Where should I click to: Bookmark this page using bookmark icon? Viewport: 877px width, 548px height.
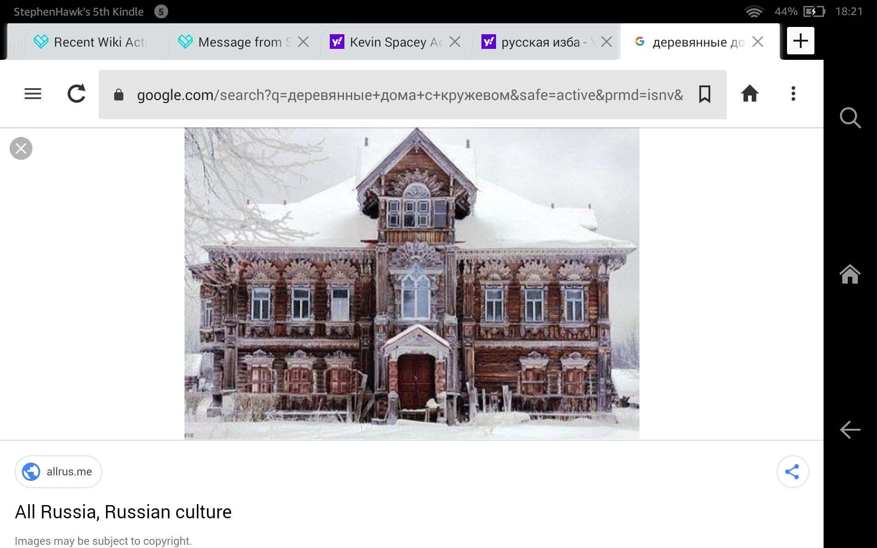click(704, 95)
